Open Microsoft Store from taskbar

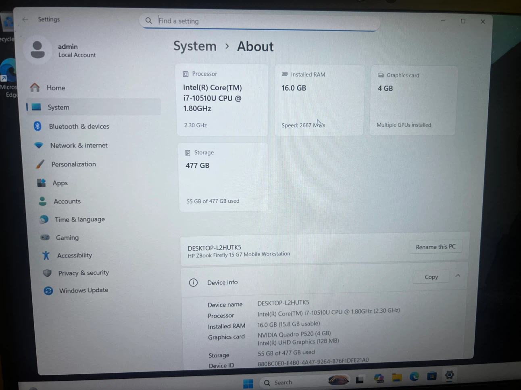point(432,376)
